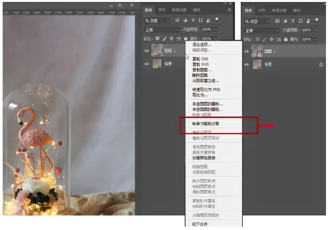Click the lock all padlock in the right panel

coord(285,39)
